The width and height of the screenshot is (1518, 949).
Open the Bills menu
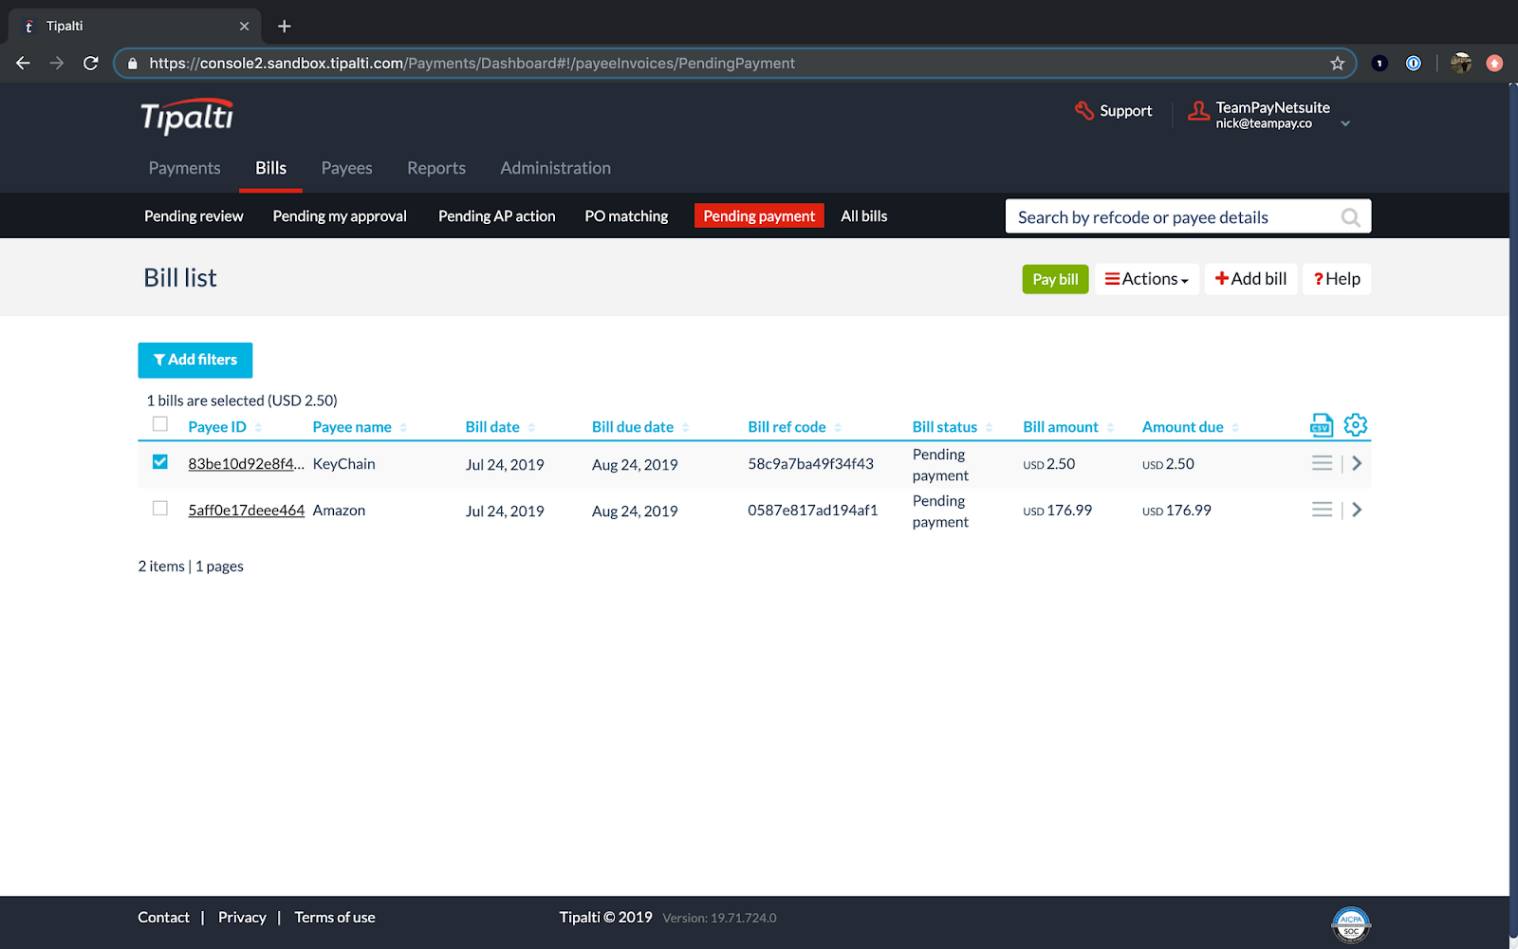coord(270,168)
